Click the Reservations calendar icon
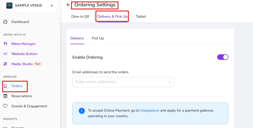Viewport: 253px width, 128px height. pos(5,96)
